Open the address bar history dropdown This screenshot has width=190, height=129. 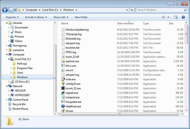[127, 10]
